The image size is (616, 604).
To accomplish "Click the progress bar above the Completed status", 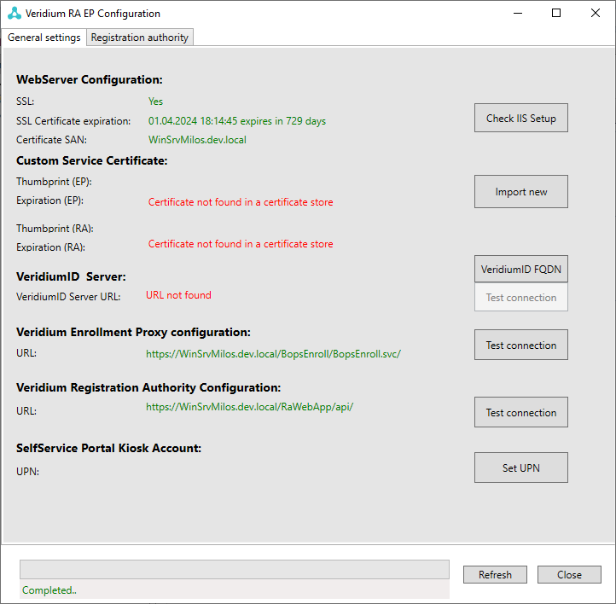I will click(234, 570).
